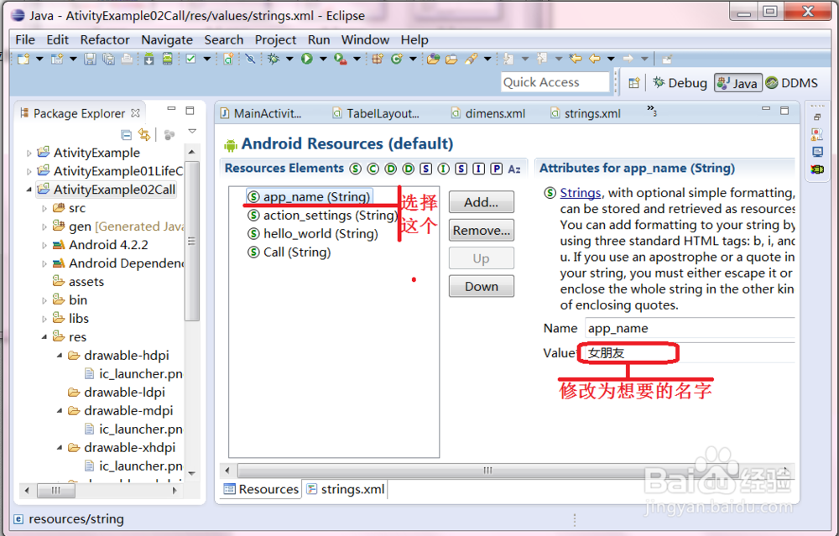The height and width of the screenshot is (536, 839).
Task: Open the Navigate menu
Action: point(167,40)
